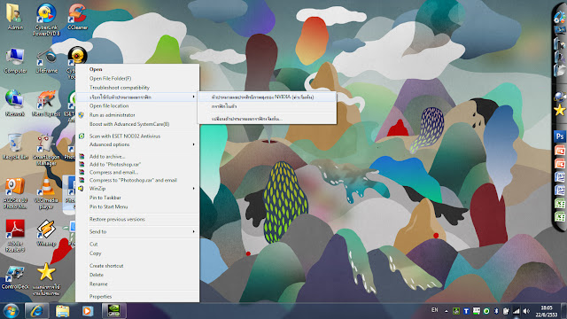This screenshot has width=567, height=319.
Task: Click last Excel icon in right dock
Action: point(560,217)
